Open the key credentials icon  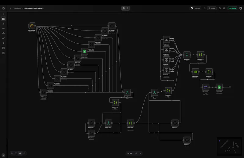pyautogui.click(x=3, y=38)
